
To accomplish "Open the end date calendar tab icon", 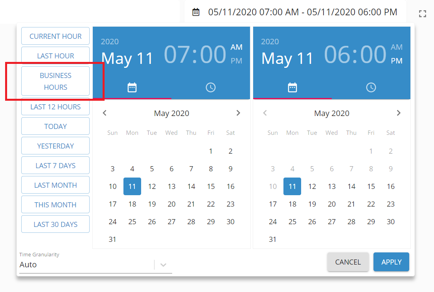I will [292, 87].
